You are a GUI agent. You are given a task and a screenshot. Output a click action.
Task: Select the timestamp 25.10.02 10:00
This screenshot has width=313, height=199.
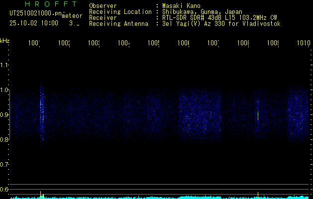(34, 23)
